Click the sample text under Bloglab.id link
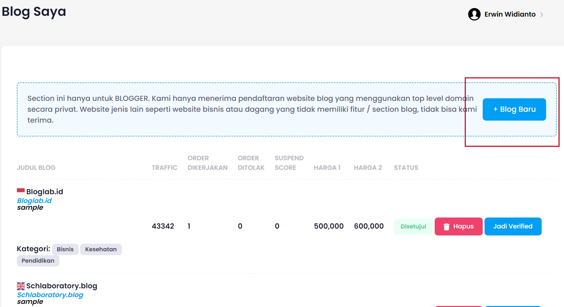Viewport: 564px width, 307px height. (x=30, y=207)
